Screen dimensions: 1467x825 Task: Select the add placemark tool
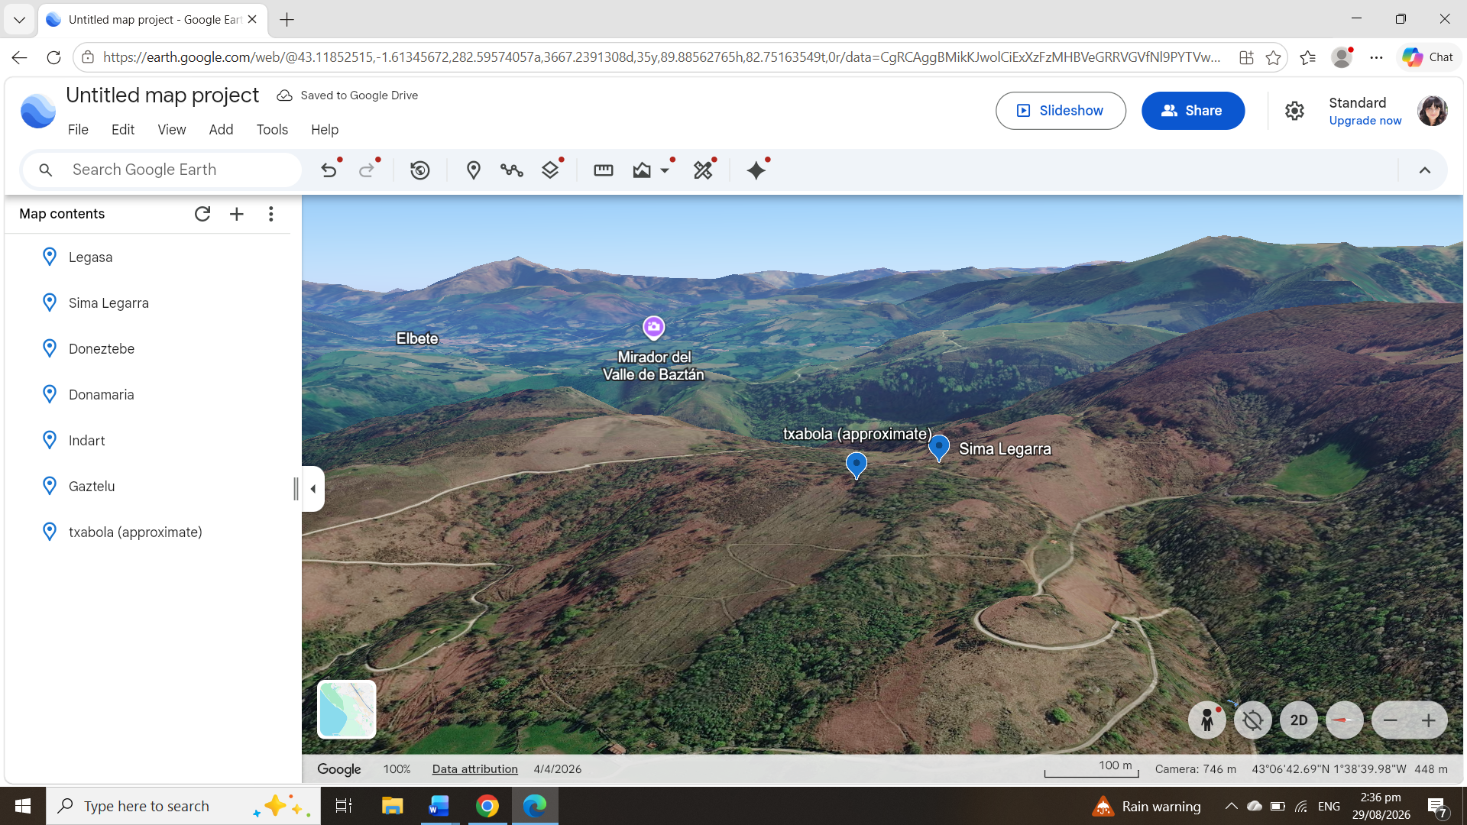tap(474, 170)
